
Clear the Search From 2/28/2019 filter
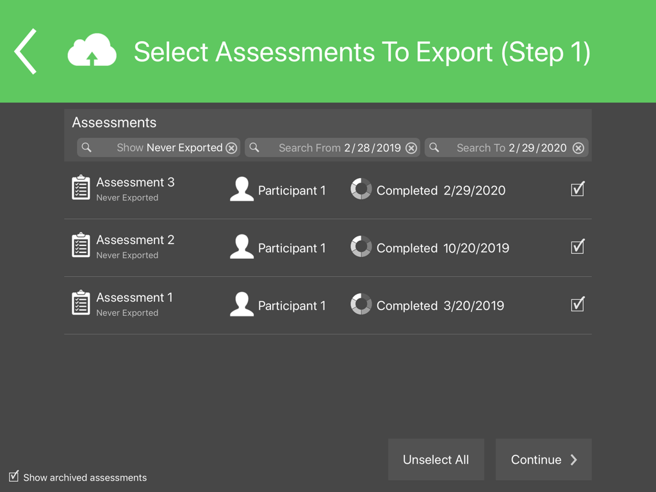tap(411, 147)
